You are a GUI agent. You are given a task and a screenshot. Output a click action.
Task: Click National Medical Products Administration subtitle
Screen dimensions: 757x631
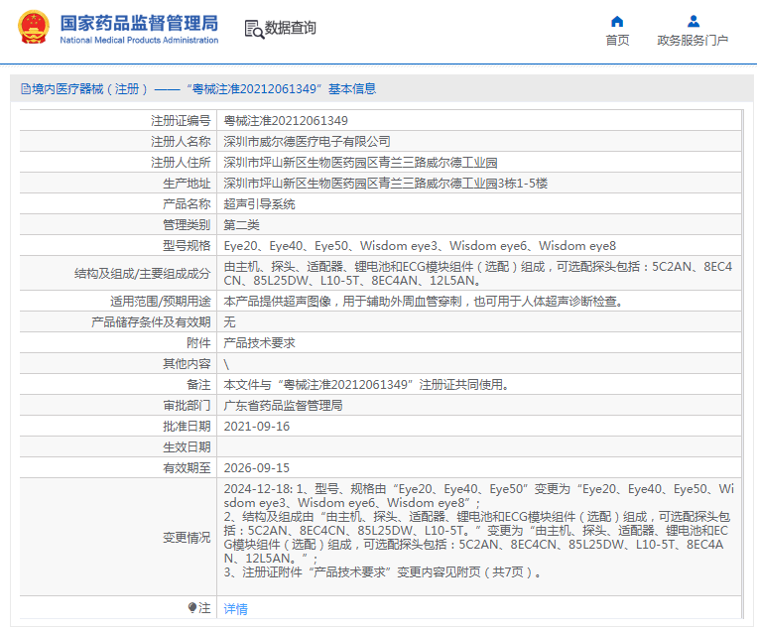tap(139, 40)
